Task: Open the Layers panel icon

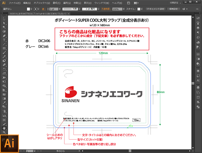Action: (x=198, y=88)
